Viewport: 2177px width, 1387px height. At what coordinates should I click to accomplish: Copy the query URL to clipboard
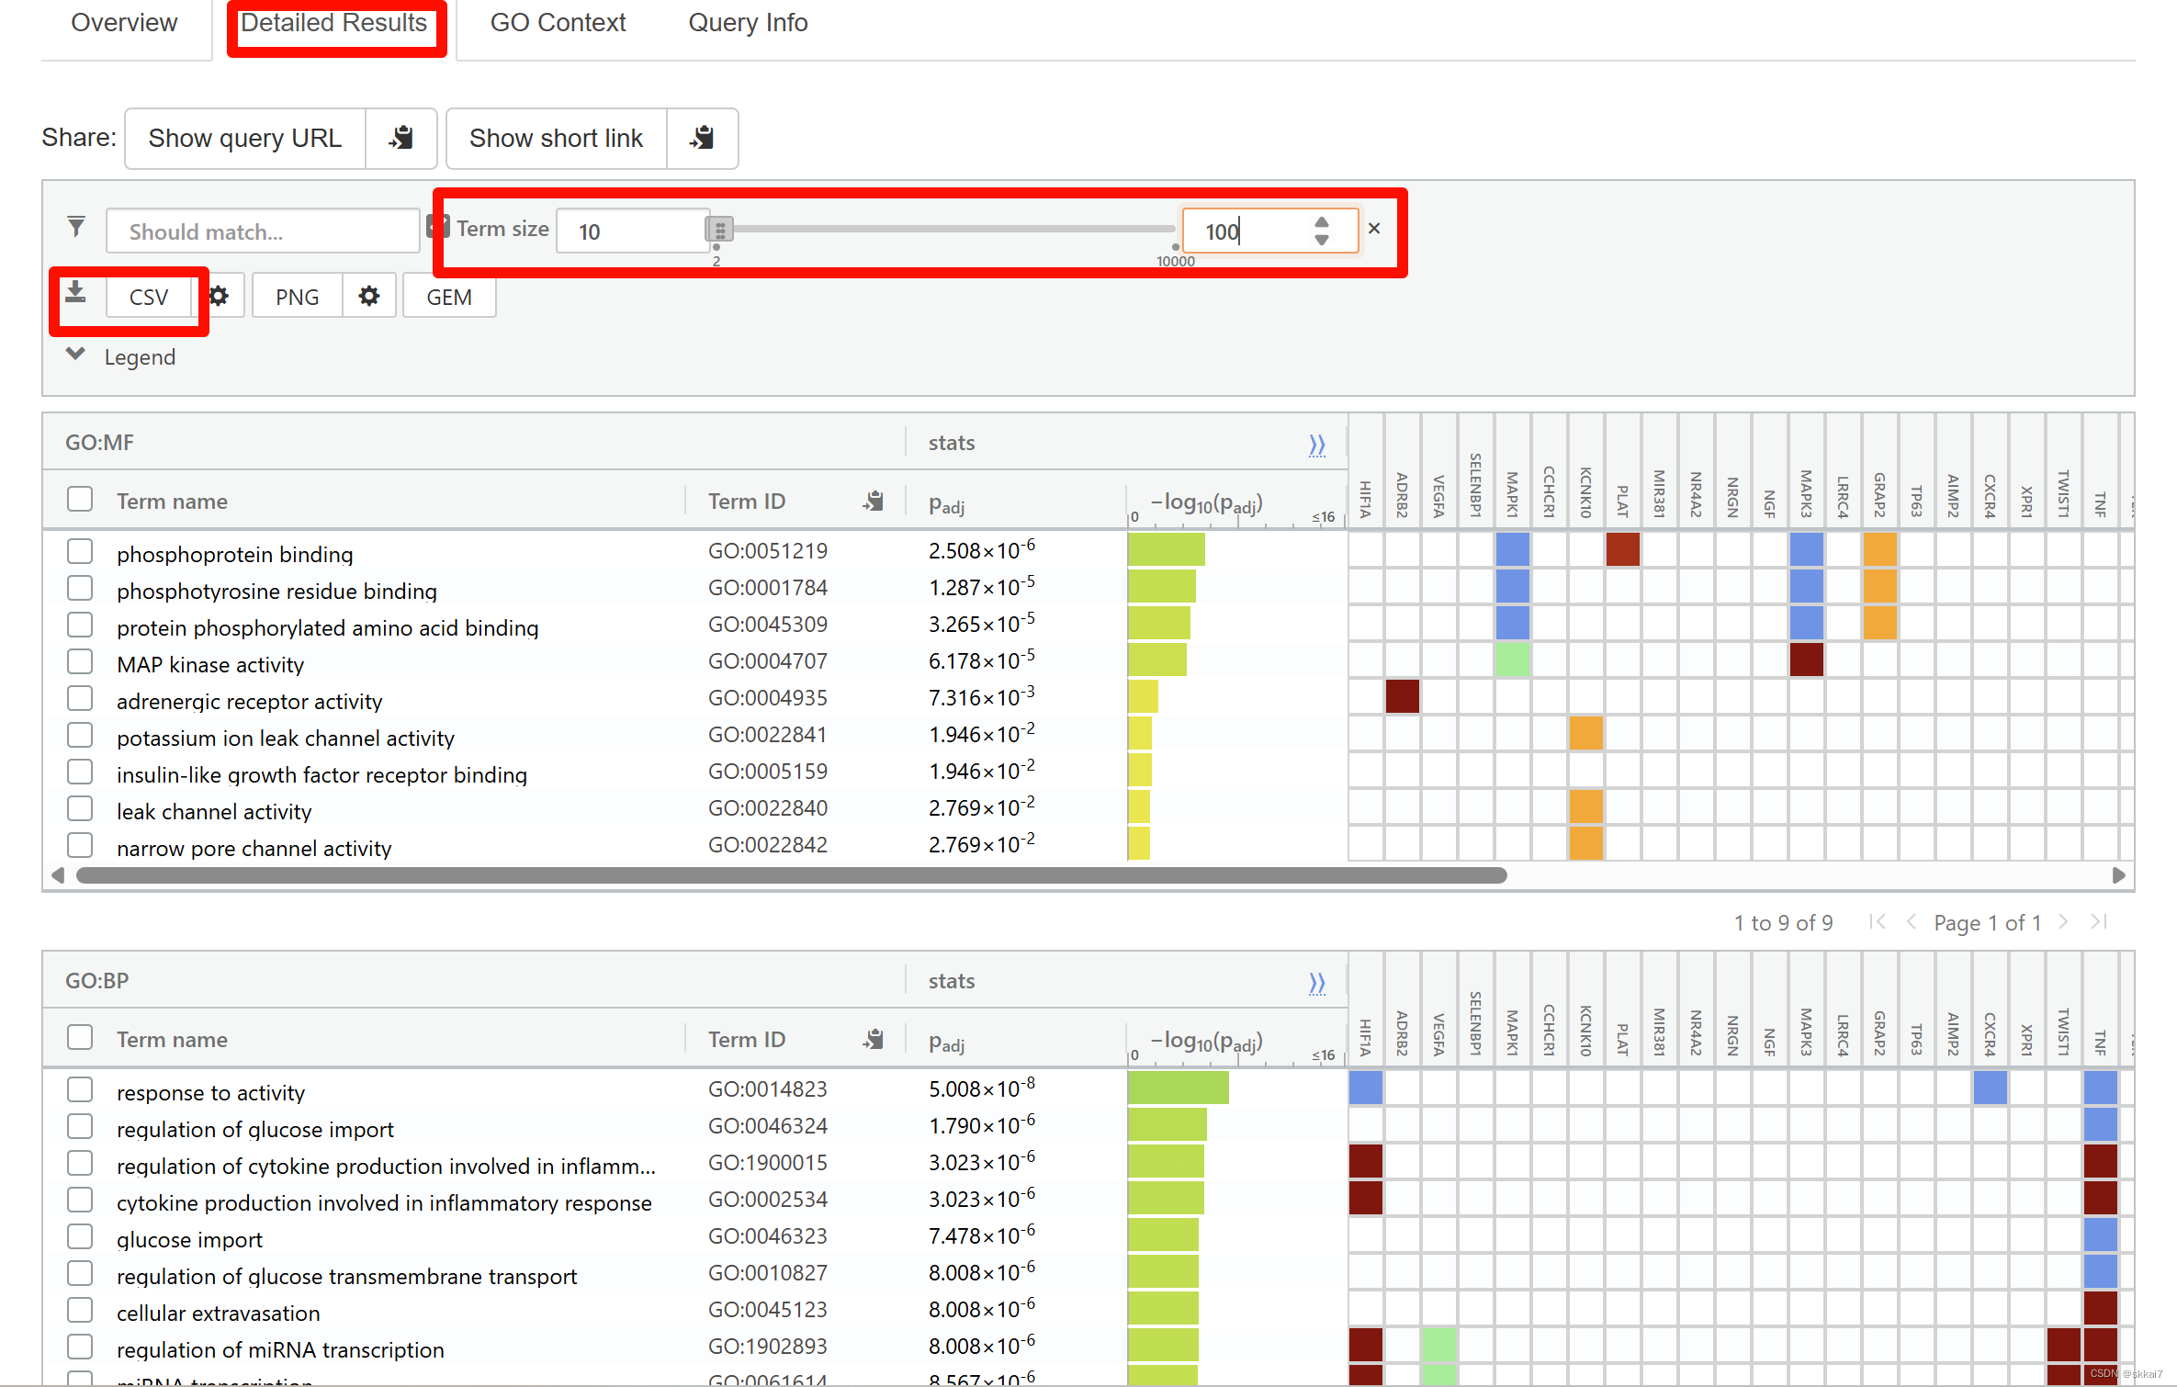point(401,138)
